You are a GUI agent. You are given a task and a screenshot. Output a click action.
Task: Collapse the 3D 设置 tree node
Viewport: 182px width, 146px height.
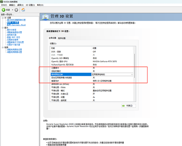3,18
